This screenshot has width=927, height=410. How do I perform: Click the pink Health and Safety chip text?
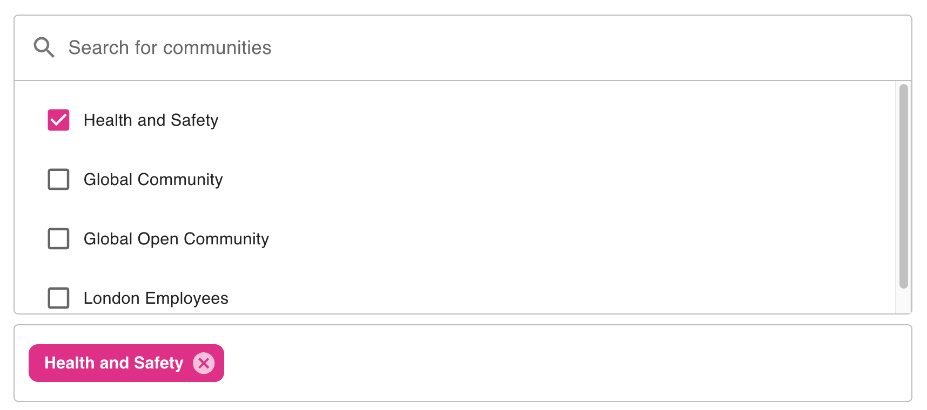tap(113, 363)
